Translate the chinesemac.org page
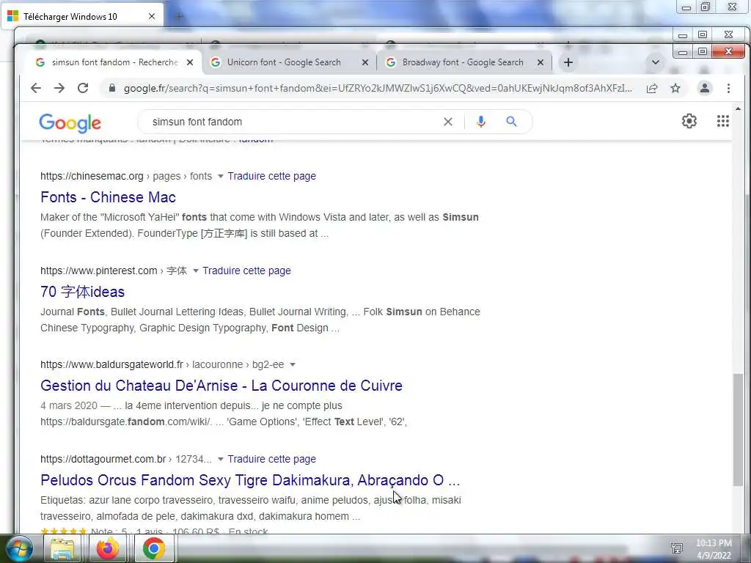Screen dimensions: 751x563 tap(271, 176)
